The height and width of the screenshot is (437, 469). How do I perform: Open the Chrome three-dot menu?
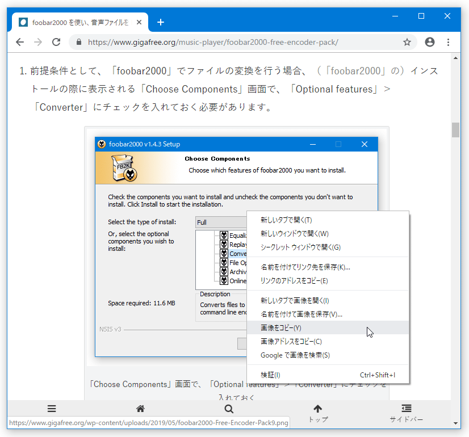448,42
